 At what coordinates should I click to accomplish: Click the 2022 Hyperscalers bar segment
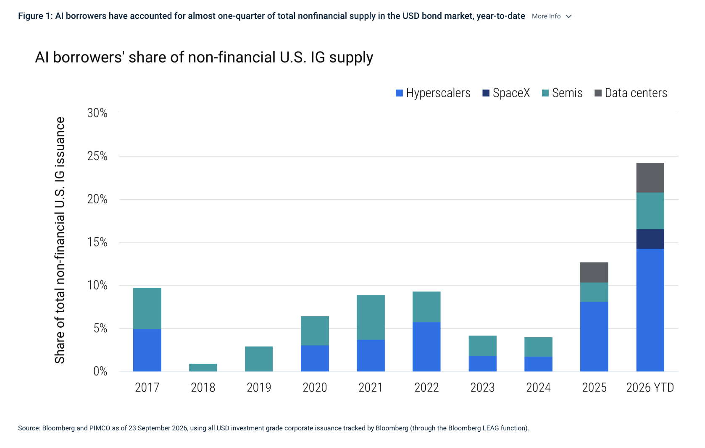point(426,347)
